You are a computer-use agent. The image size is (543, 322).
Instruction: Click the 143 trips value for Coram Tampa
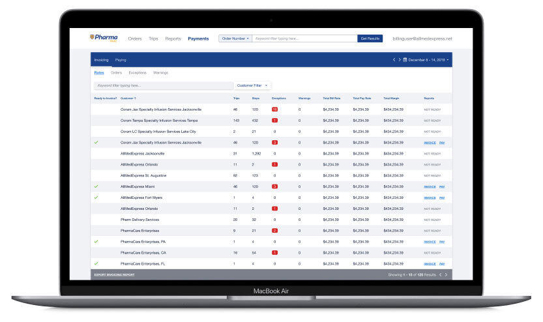236,121
